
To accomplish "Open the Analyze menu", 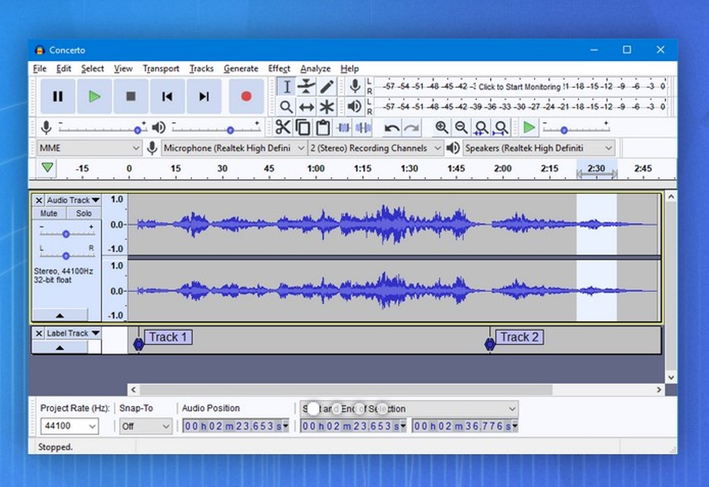I will pyautogui.click(x=315, y=69).
